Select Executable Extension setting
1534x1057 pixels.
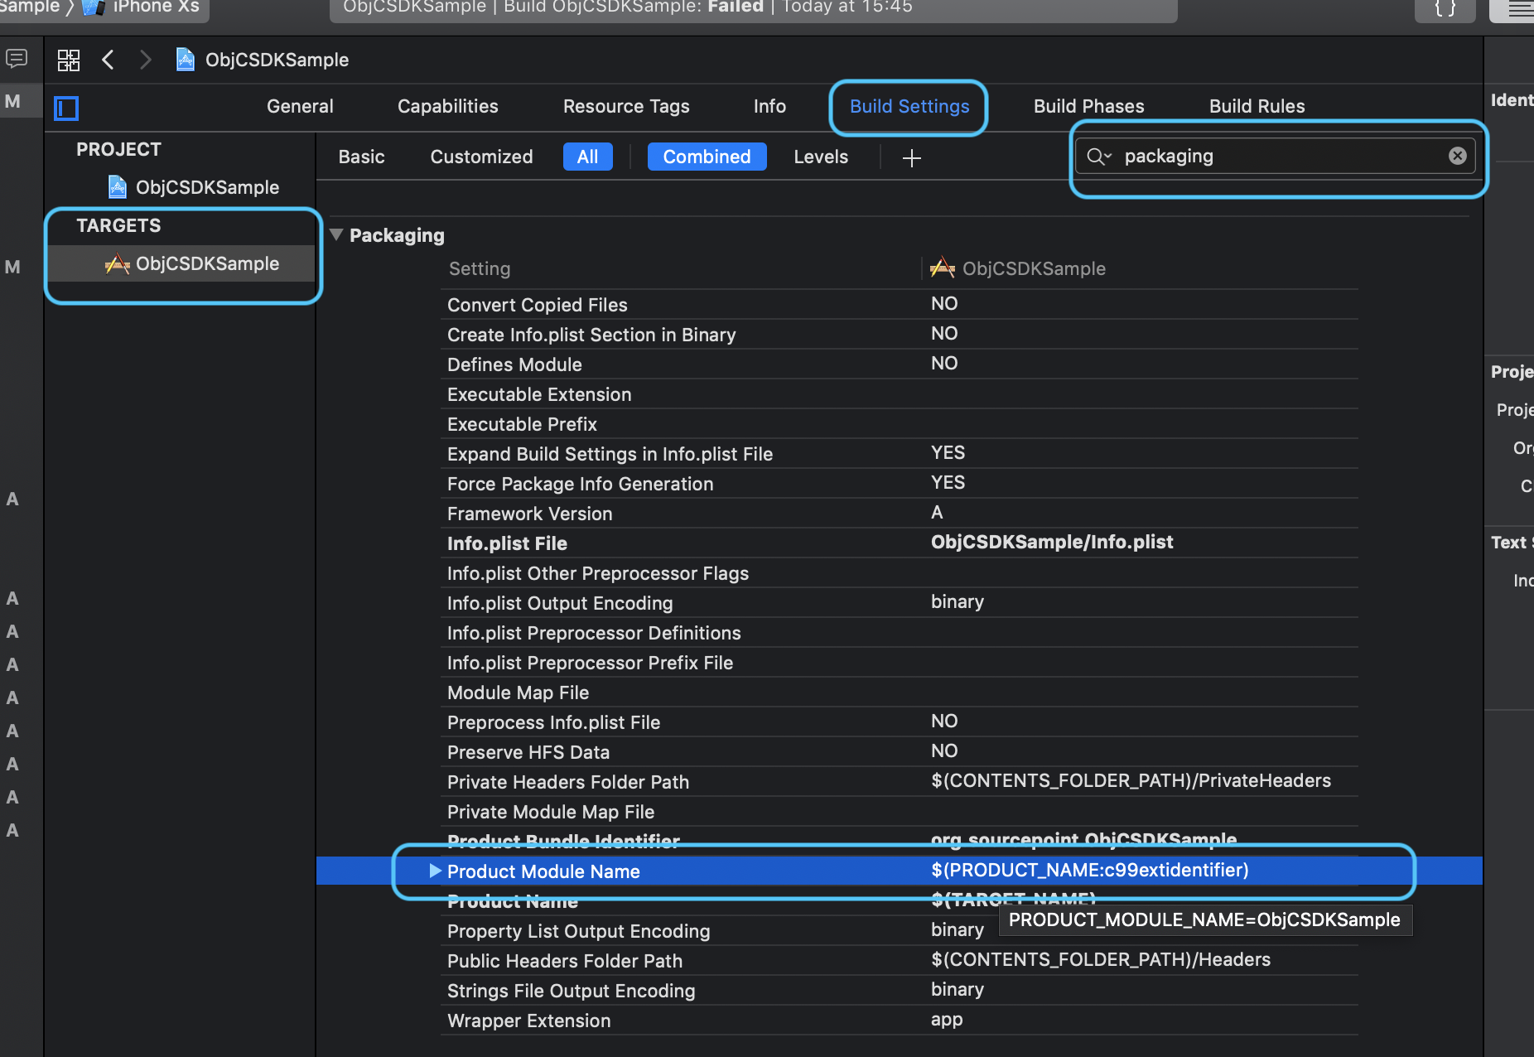click(539, 394)
